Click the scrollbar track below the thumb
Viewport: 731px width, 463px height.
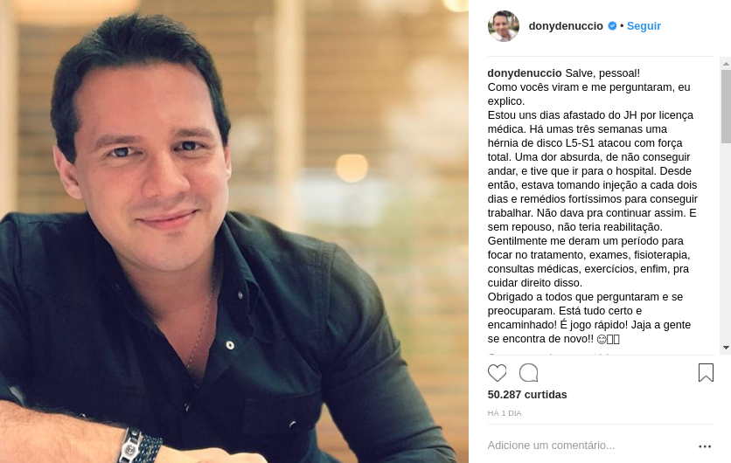[x=726, y=242]
